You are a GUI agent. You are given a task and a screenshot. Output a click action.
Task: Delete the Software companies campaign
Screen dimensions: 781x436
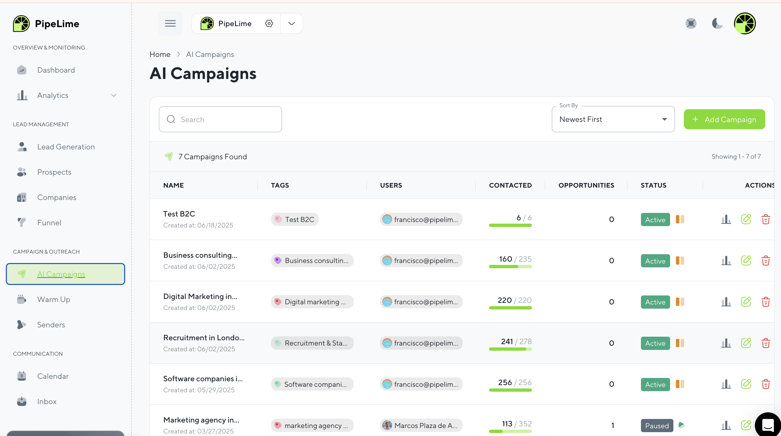pyautogui.click(x=766, y=384)
